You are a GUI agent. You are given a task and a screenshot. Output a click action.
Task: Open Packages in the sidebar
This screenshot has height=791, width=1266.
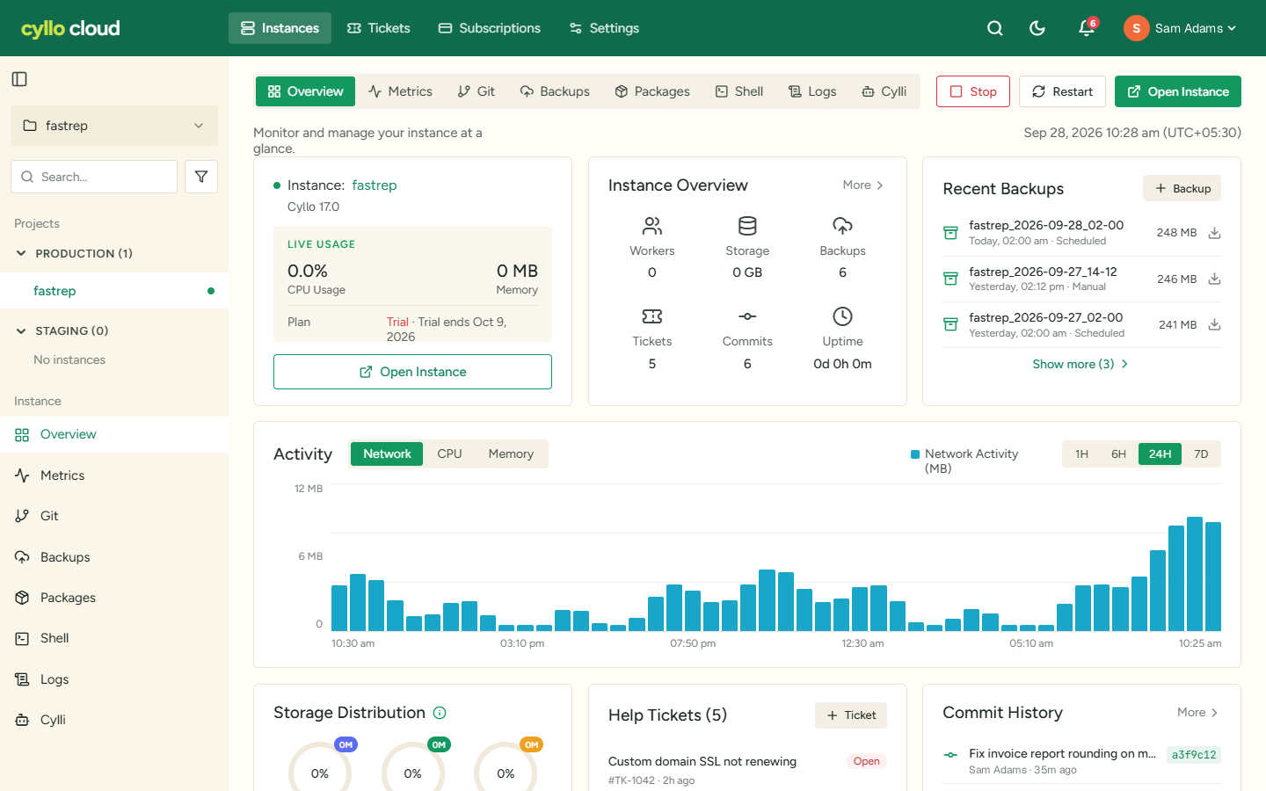pos(114,598)
